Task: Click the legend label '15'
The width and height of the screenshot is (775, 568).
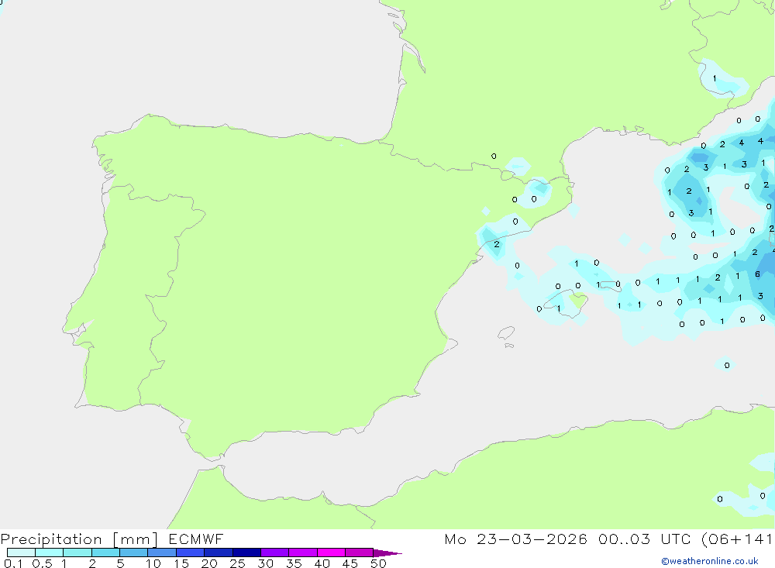Action: point(181,563)
